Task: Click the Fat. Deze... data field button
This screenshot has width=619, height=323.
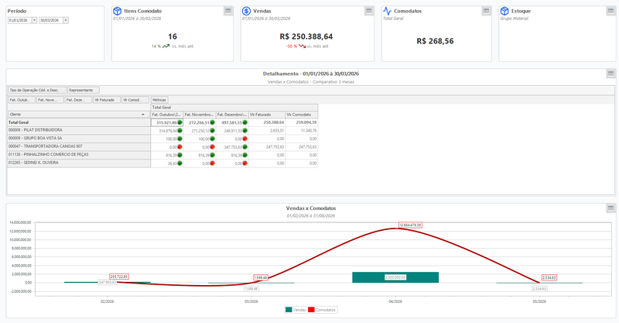Action: (79, 100)
